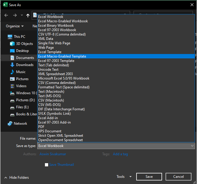Open the Organize dropdown menu

pyautogui.click(x=15, y=26)
